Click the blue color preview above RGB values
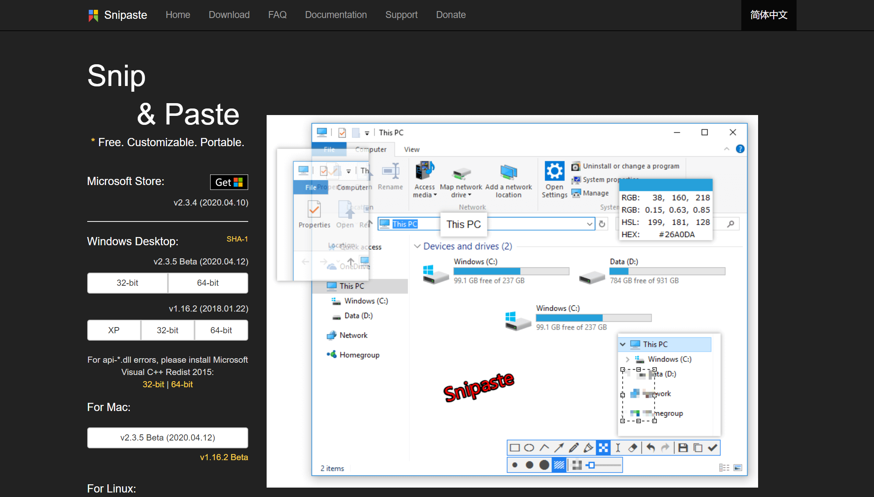 point(666,185)
